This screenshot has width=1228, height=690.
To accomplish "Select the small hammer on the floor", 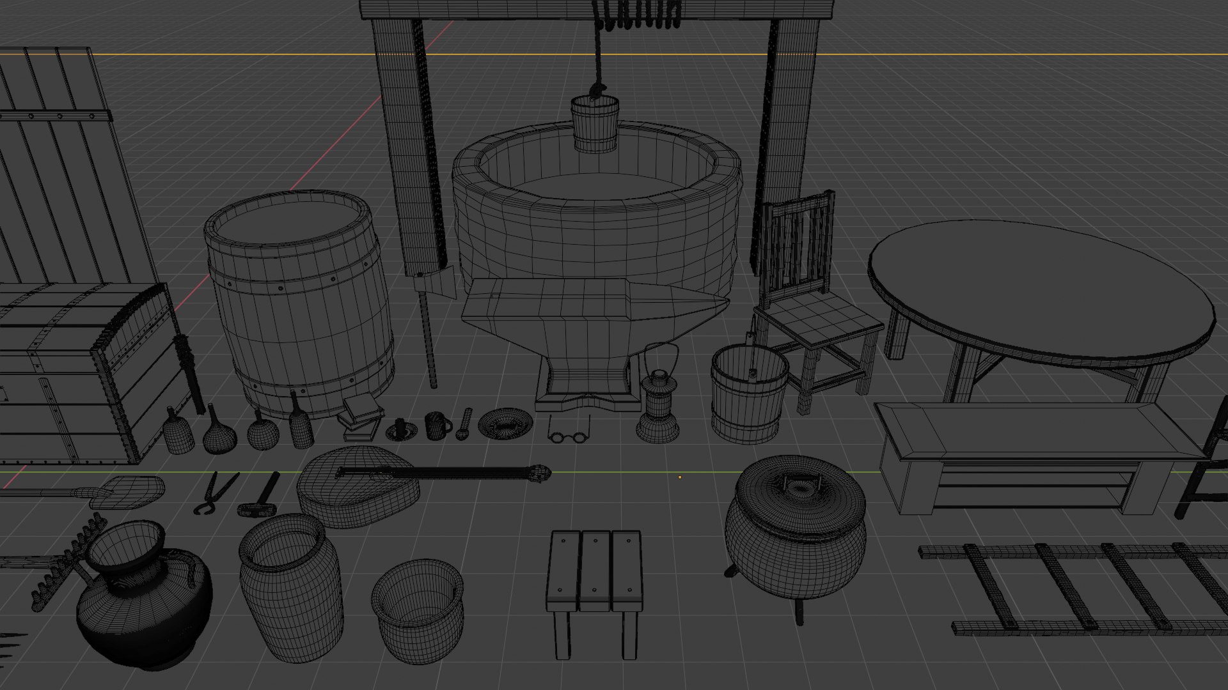I will [260, 495].
